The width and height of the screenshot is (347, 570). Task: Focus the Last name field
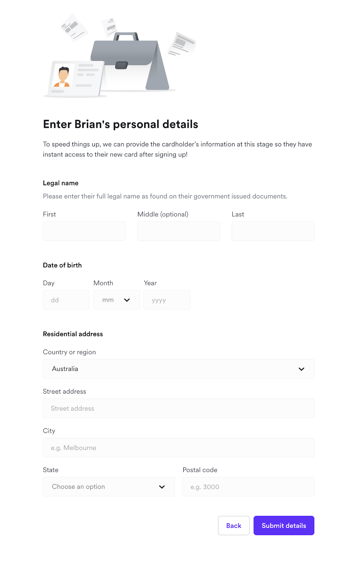[x=273, y=231]
